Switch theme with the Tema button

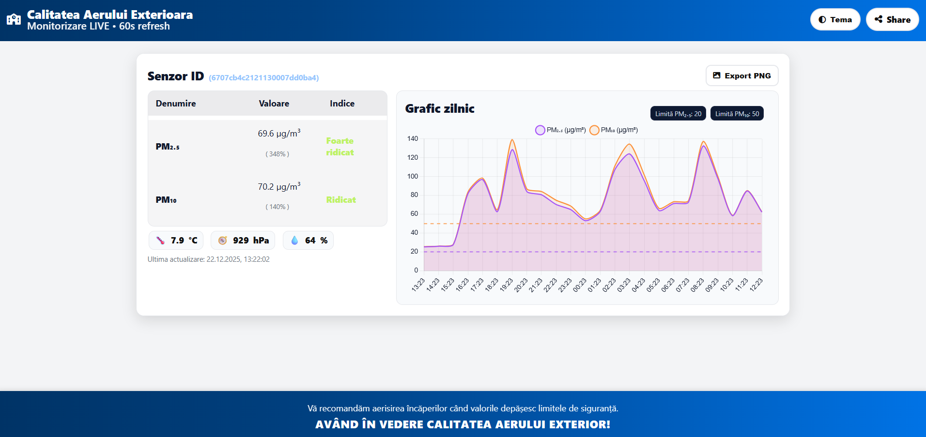(x=835, y=20)
